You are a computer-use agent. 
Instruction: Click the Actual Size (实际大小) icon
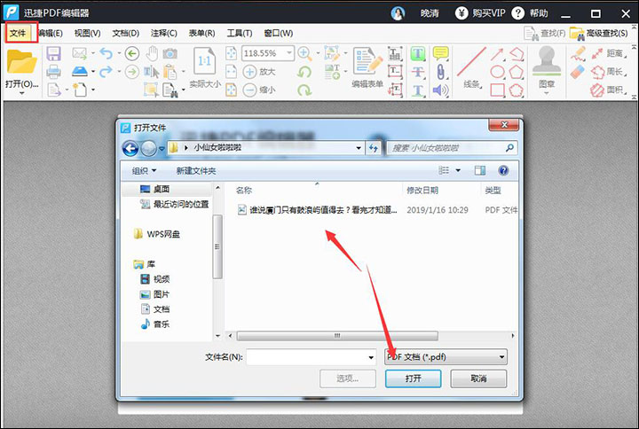click(203, 64)
